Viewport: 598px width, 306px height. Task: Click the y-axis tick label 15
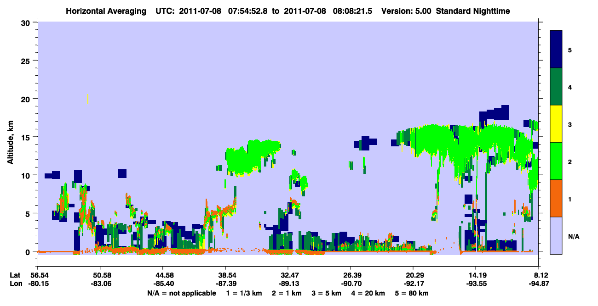pyautogui.click(x=26, y=137)
